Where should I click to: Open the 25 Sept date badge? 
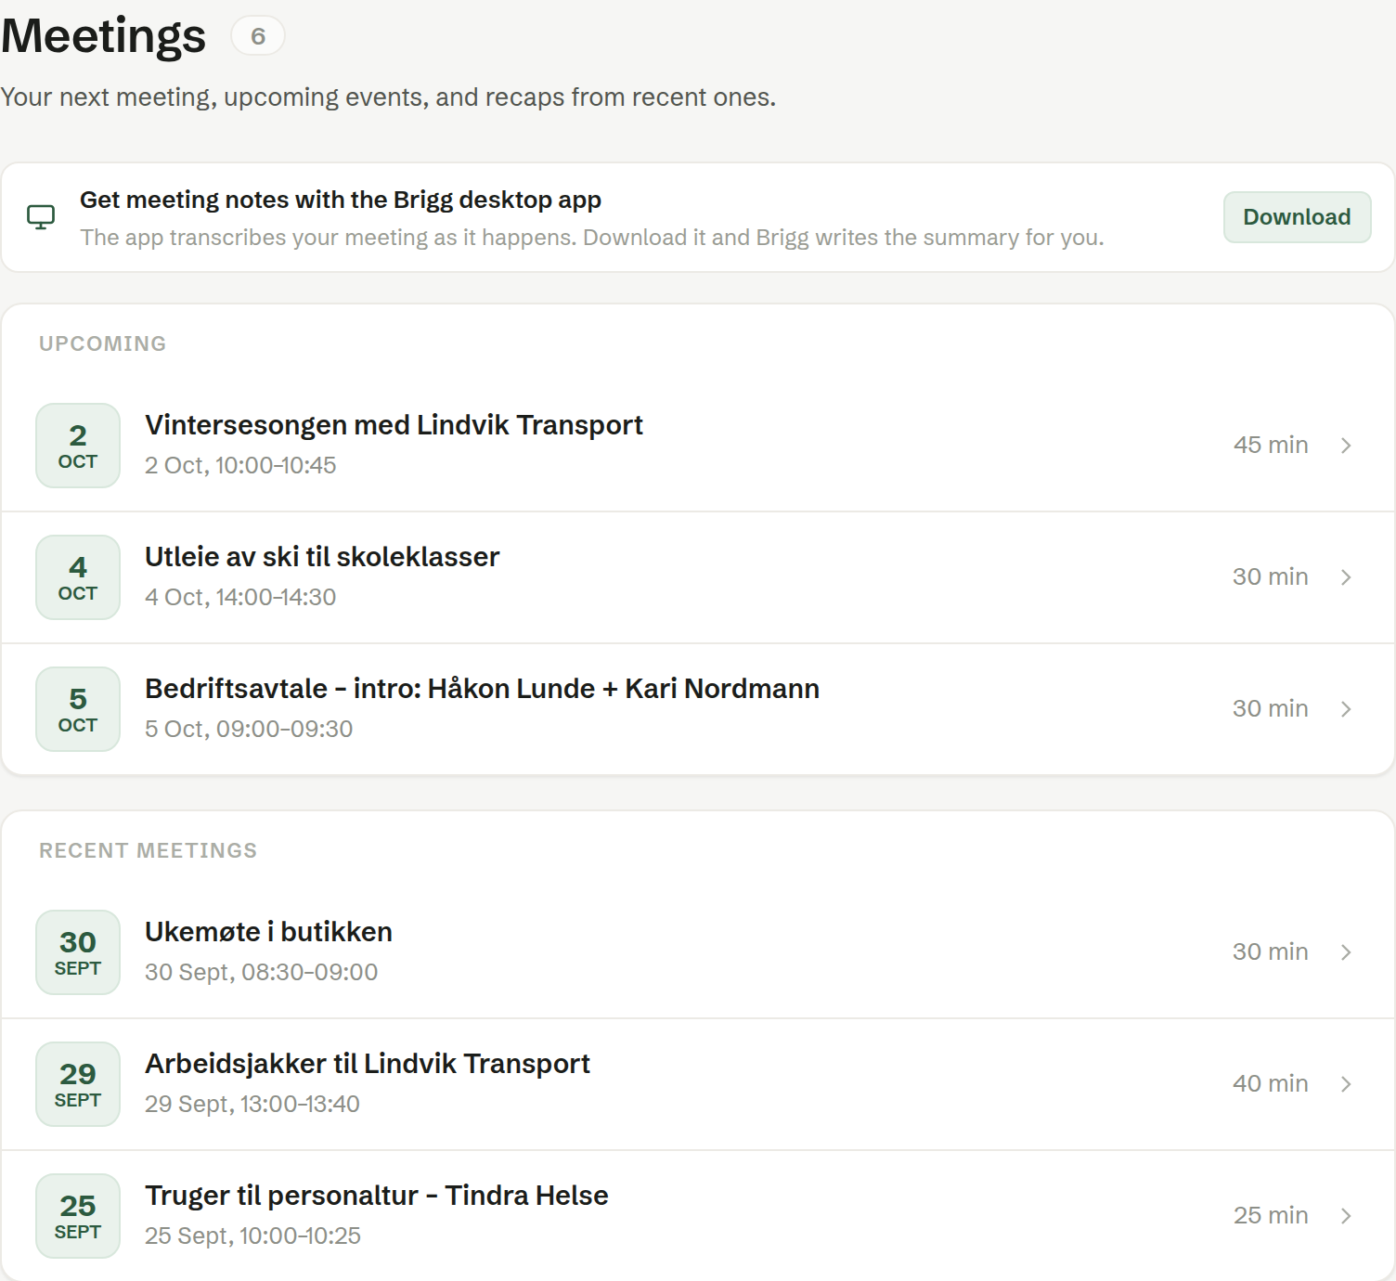coord(78,1216)
